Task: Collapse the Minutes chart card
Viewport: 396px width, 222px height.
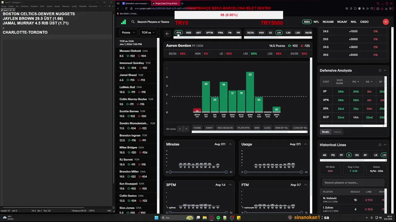Action: coord(230,144)
